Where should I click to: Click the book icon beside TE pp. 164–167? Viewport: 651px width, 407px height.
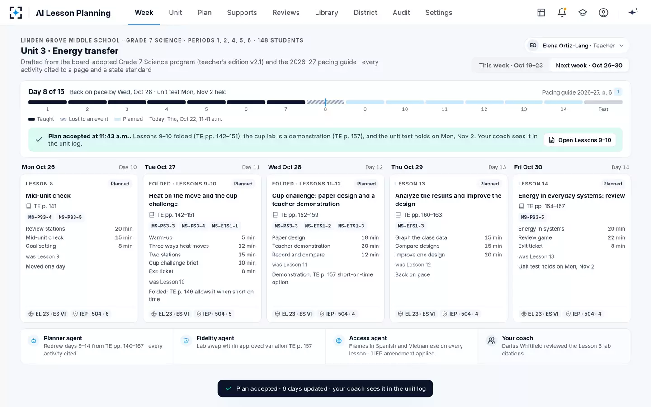[521, 206]
